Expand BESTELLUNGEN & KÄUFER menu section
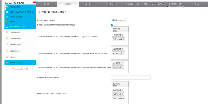The height and width of the screenshot is (104, 210). (20, 12)
